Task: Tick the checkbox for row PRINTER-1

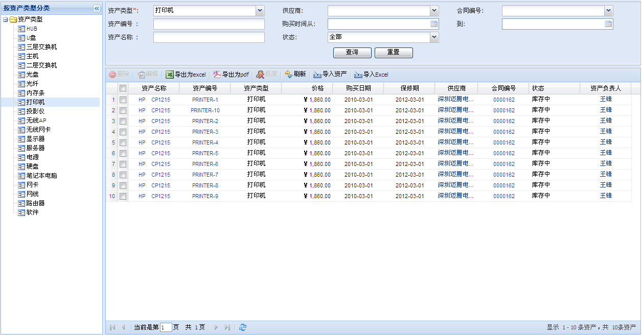Action: pos(123,100)
